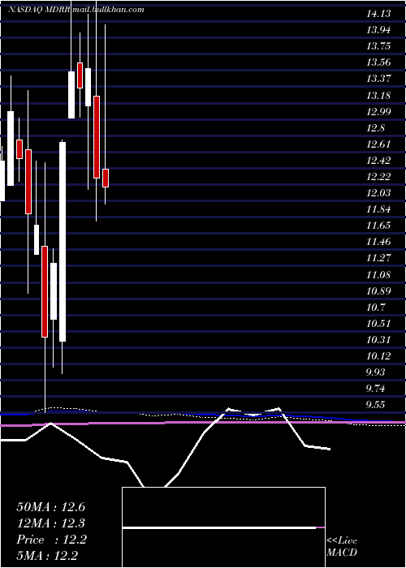This screenshot has width=406, height=568.
Task: Click the last red candlestick near 12.22
Action: 106,178
